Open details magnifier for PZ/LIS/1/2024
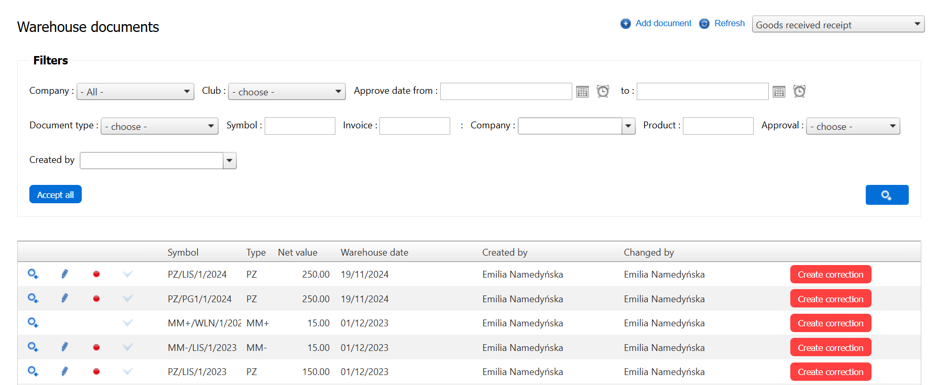 [33, 274]
